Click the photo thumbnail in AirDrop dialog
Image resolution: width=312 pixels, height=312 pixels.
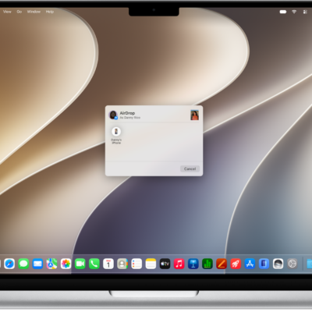point(194,115)
